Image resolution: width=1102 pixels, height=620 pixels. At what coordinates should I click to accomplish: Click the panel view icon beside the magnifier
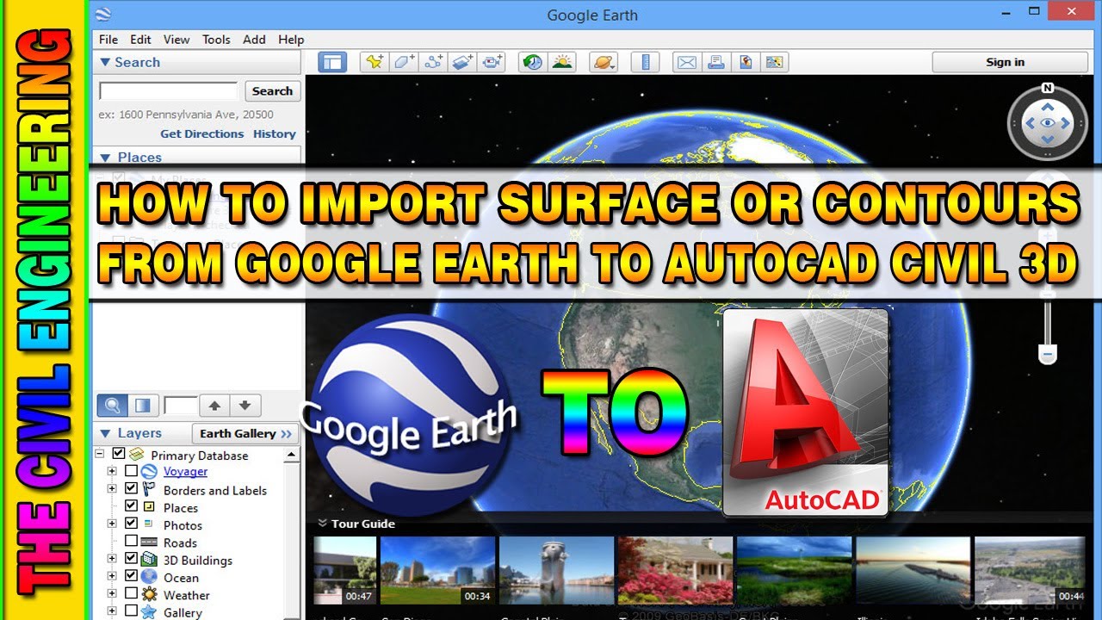tap(143, 405)
